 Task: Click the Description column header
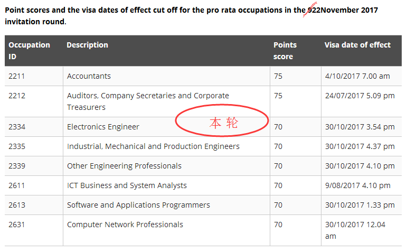click(87, 45)
